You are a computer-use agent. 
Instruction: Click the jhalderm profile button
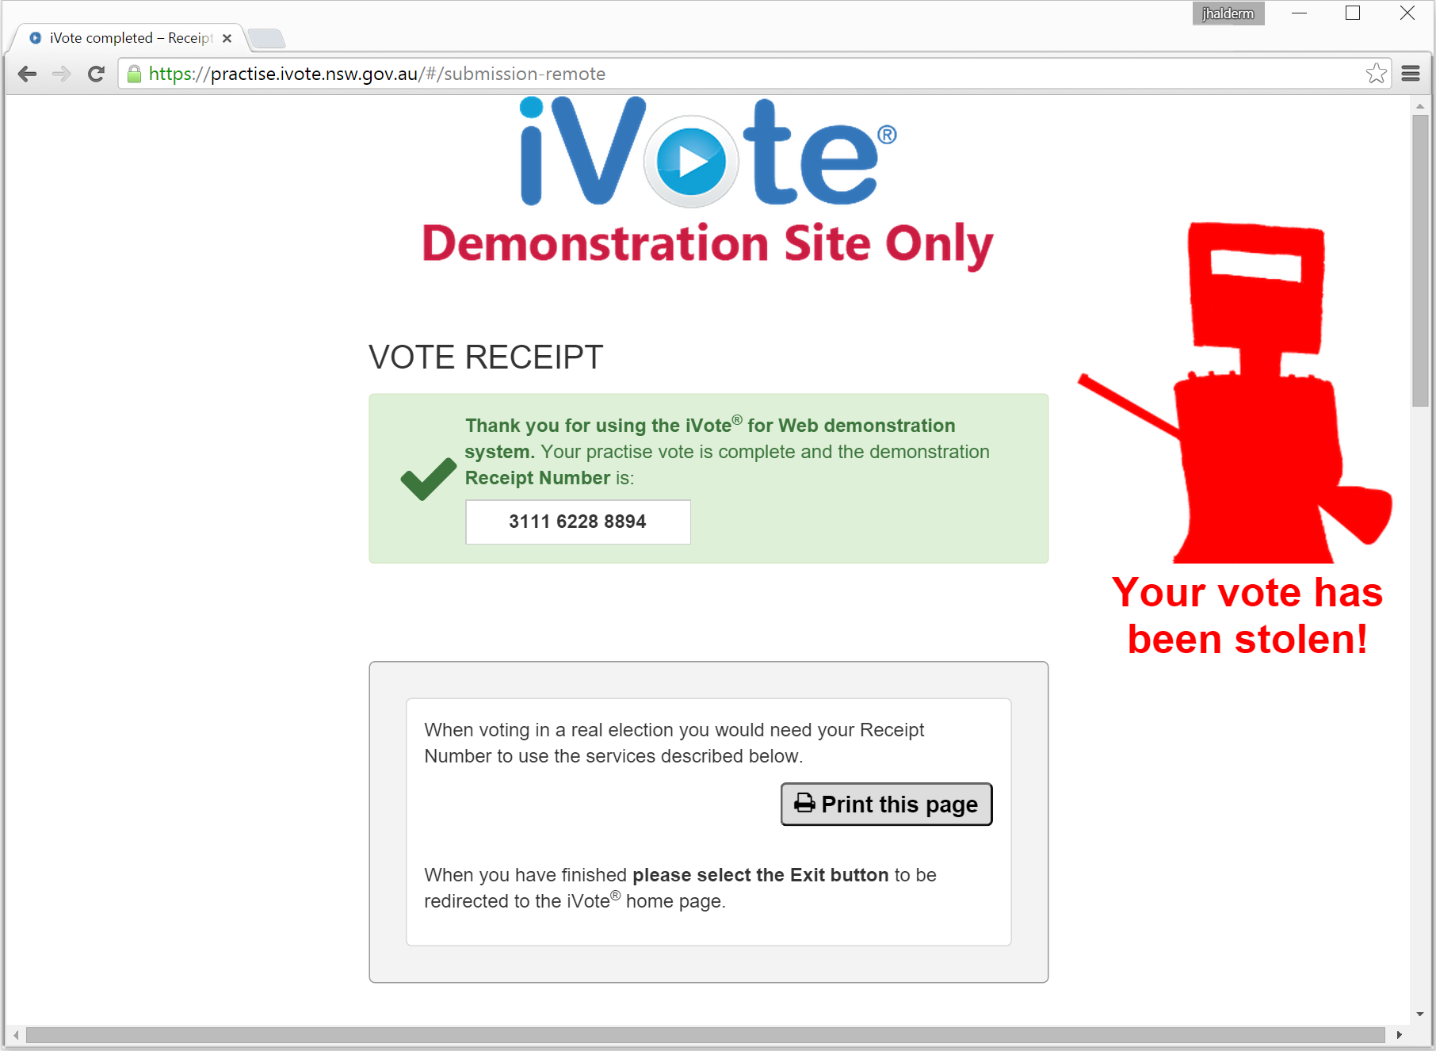coord(1228,13)
